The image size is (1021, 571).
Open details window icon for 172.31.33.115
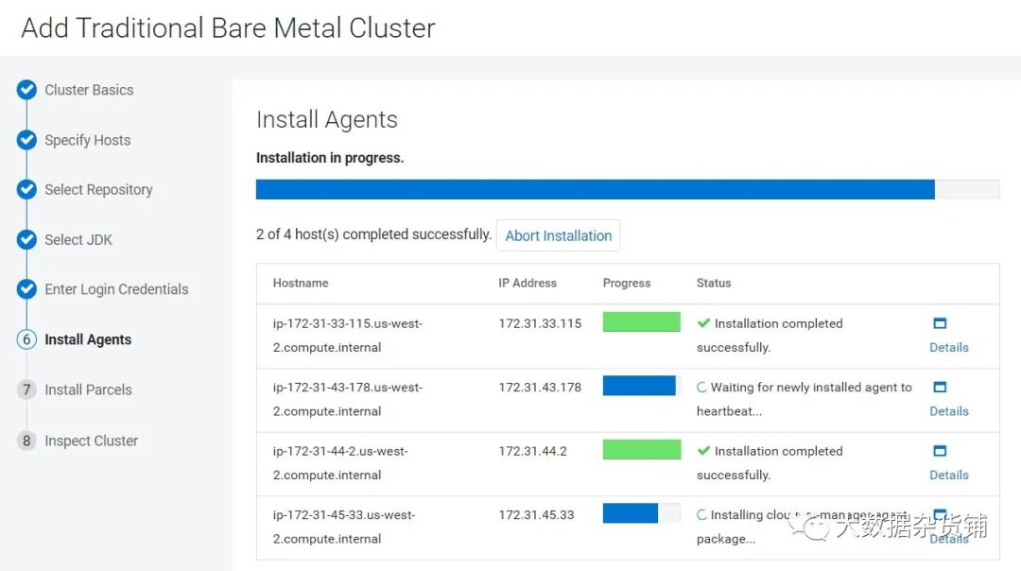pyautogui.click(x=940, y=323)
